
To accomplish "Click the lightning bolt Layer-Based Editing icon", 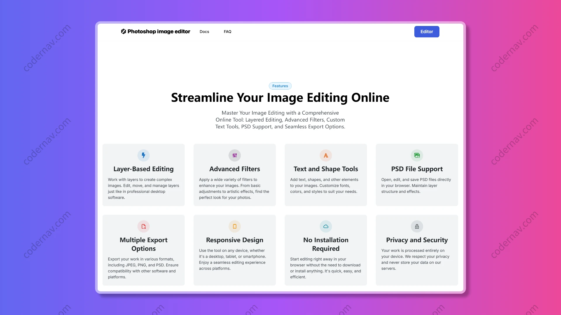I will click(143, 155).
